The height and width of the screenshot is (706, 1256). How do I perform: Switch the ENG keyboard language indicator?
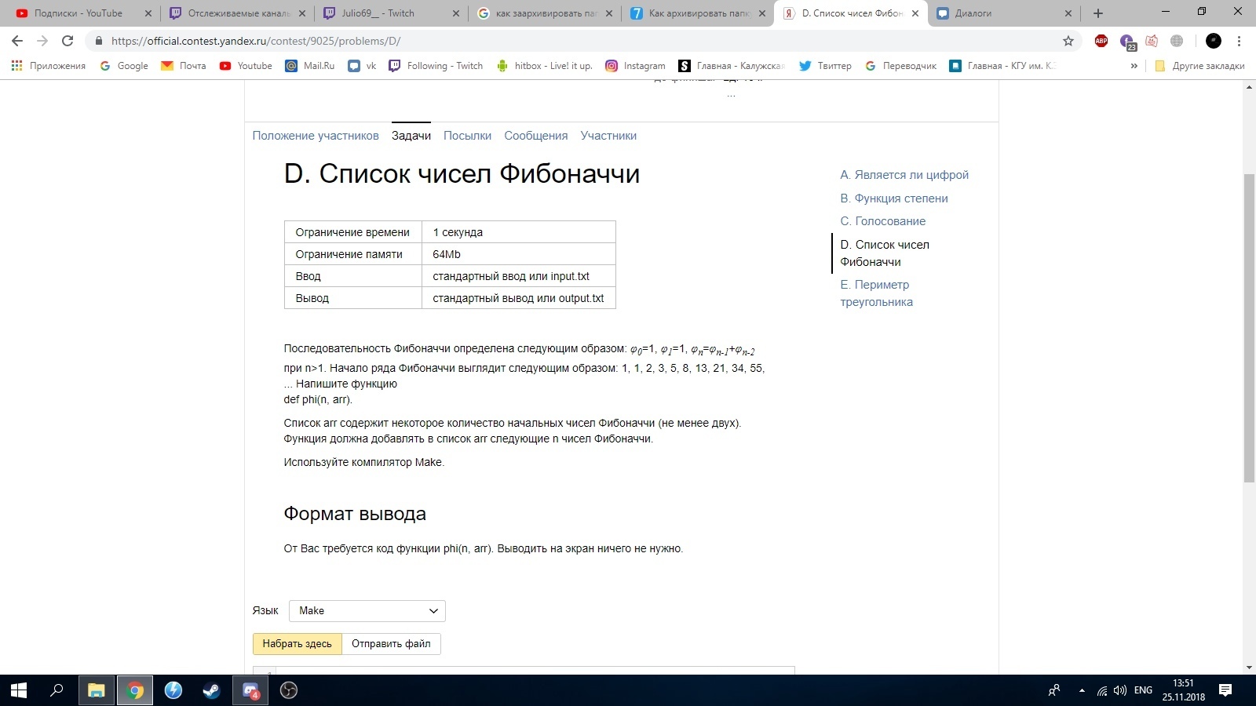[x=1144, y=690]
